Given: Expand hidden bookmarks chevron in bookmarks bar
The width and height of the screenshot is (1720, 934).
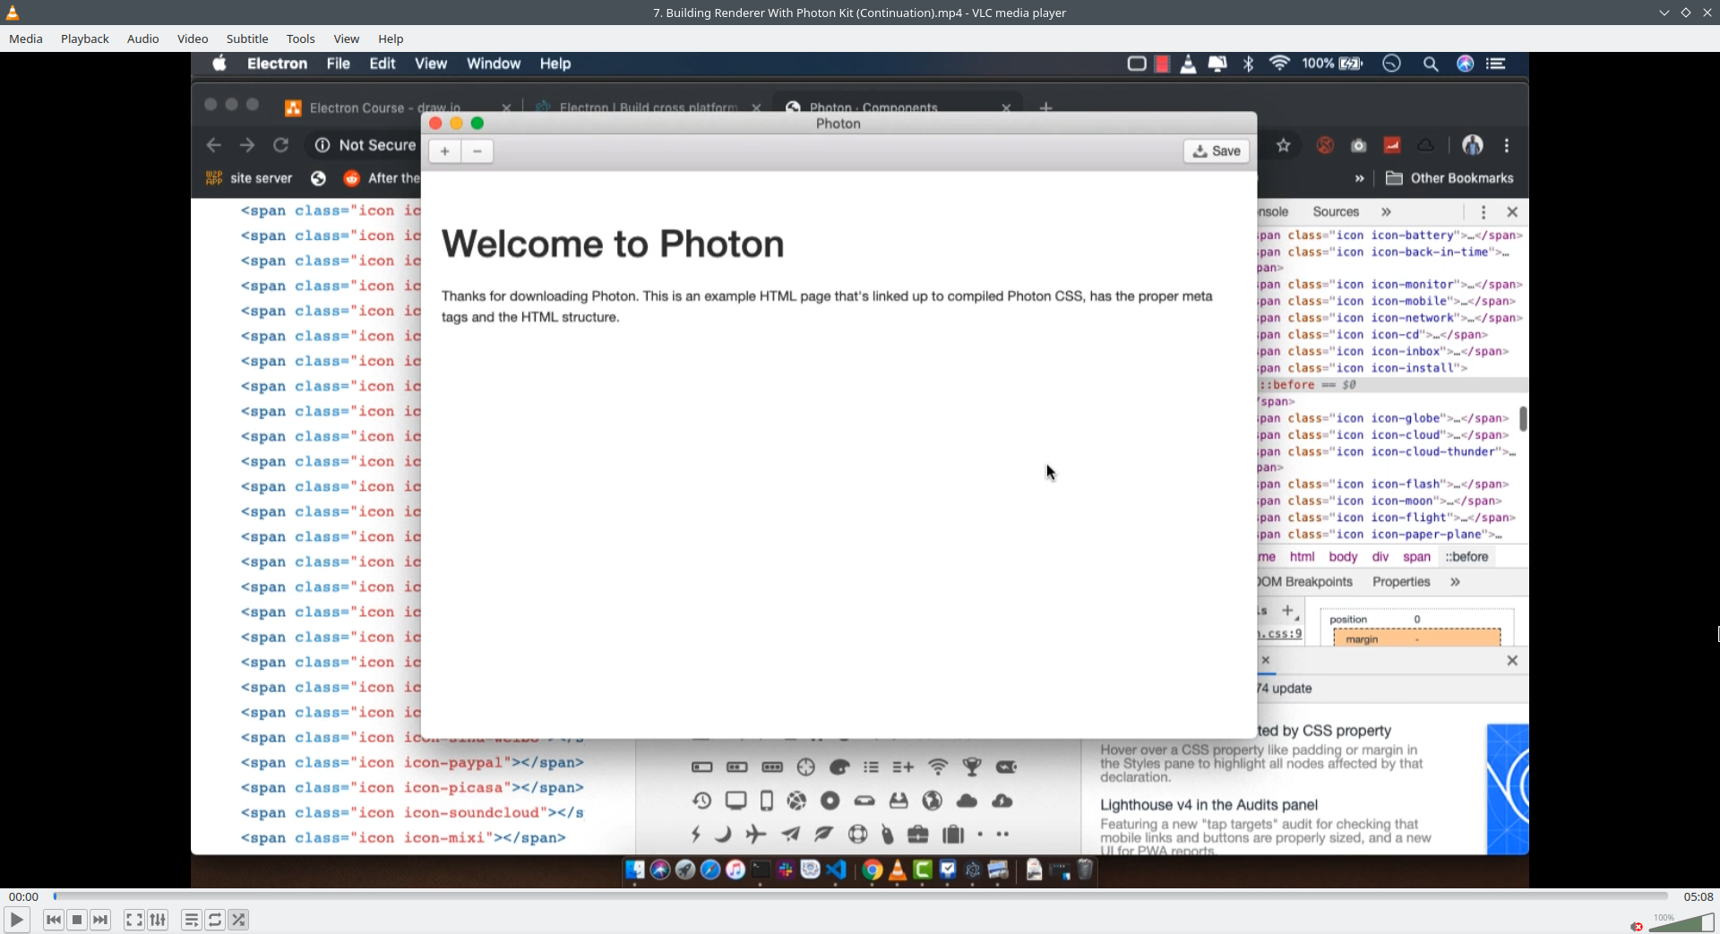Looking at the screenshot, I should pos(1360,178).
